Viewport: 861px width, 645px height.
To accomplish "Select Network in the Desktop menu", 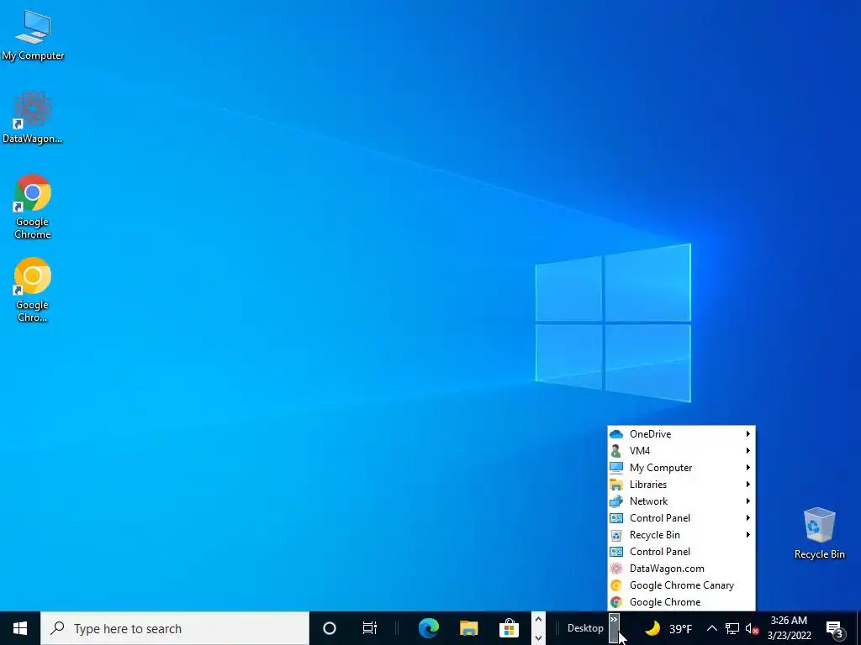I will tap(681, 501).
